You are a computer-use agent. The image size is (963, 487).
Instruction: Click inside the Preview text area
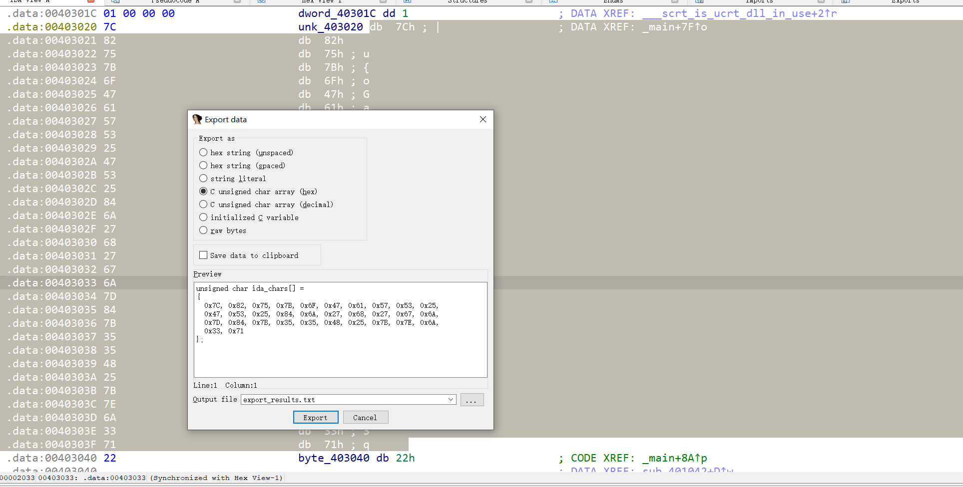coord(340,329)
